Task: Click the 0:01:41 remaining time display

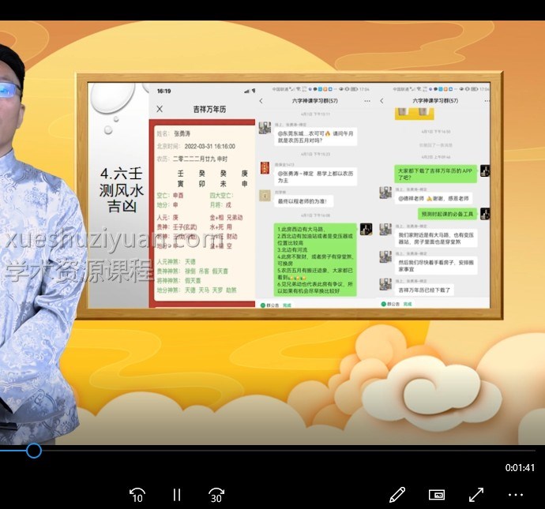Action: [x=520, y=468]
